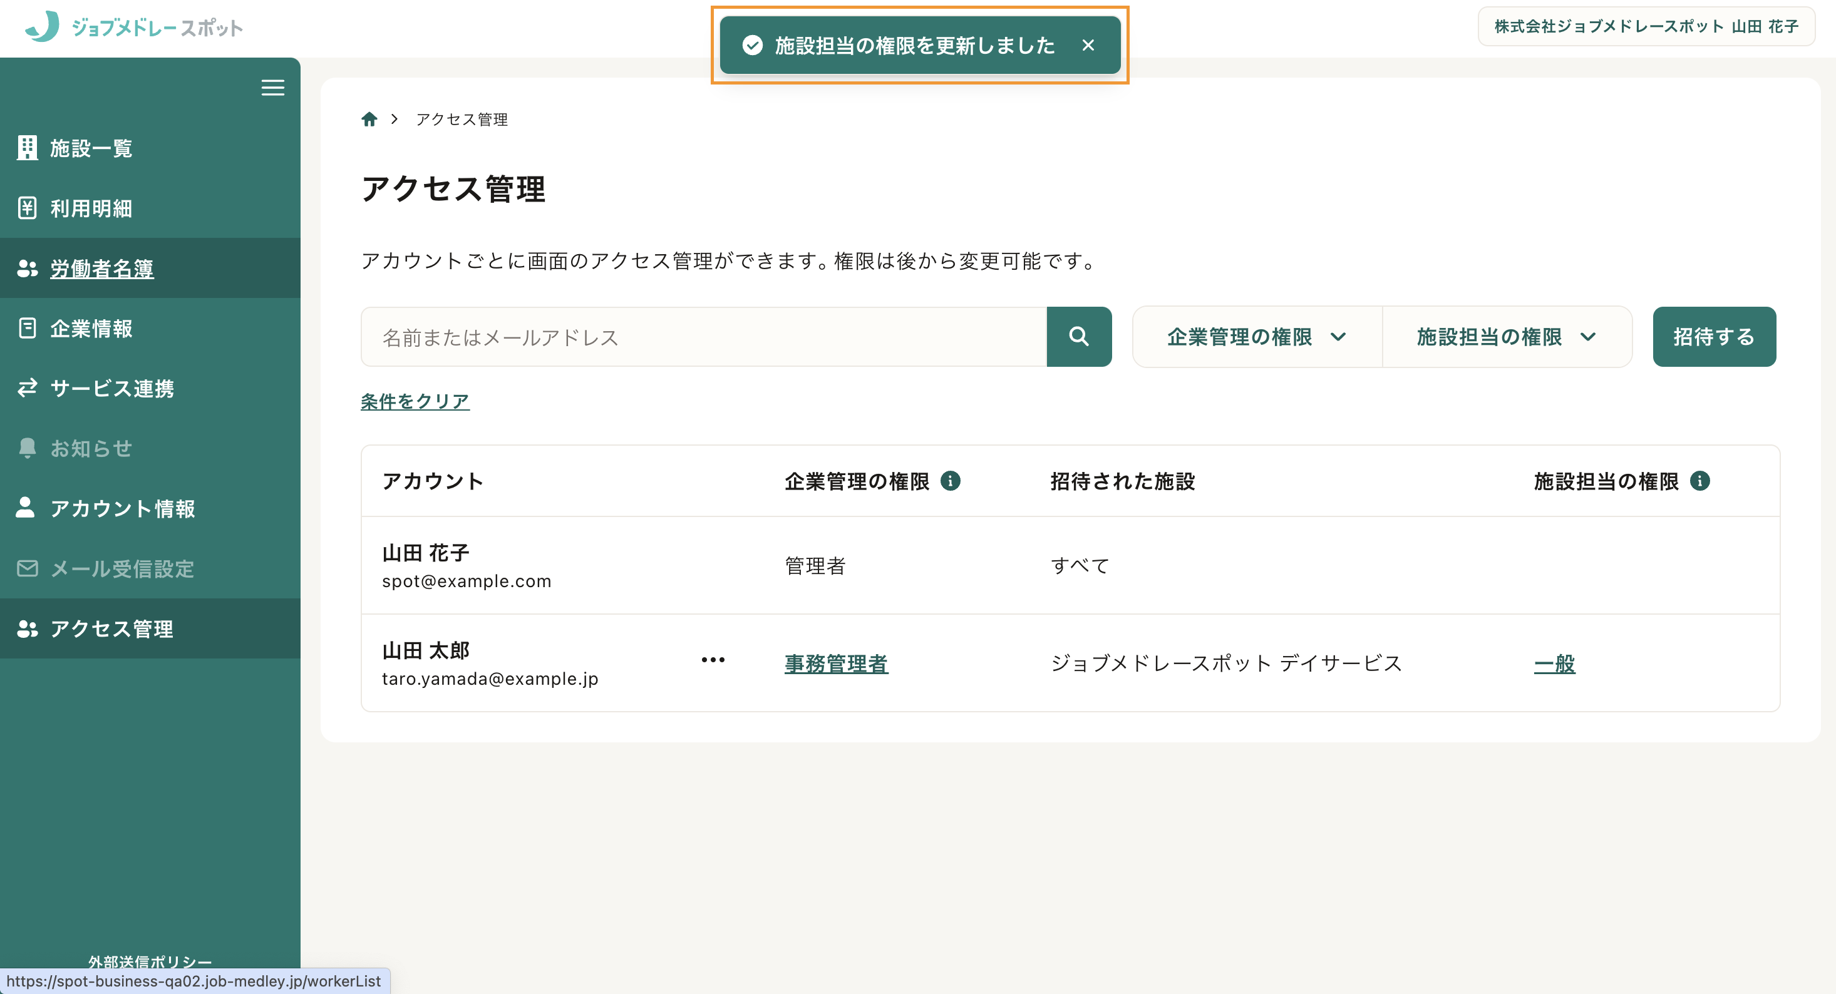This screenshot has height=994, width=1836.
Task: Click the すべて facility cell
Action: pyautogui.click(x=1081, y=566)
